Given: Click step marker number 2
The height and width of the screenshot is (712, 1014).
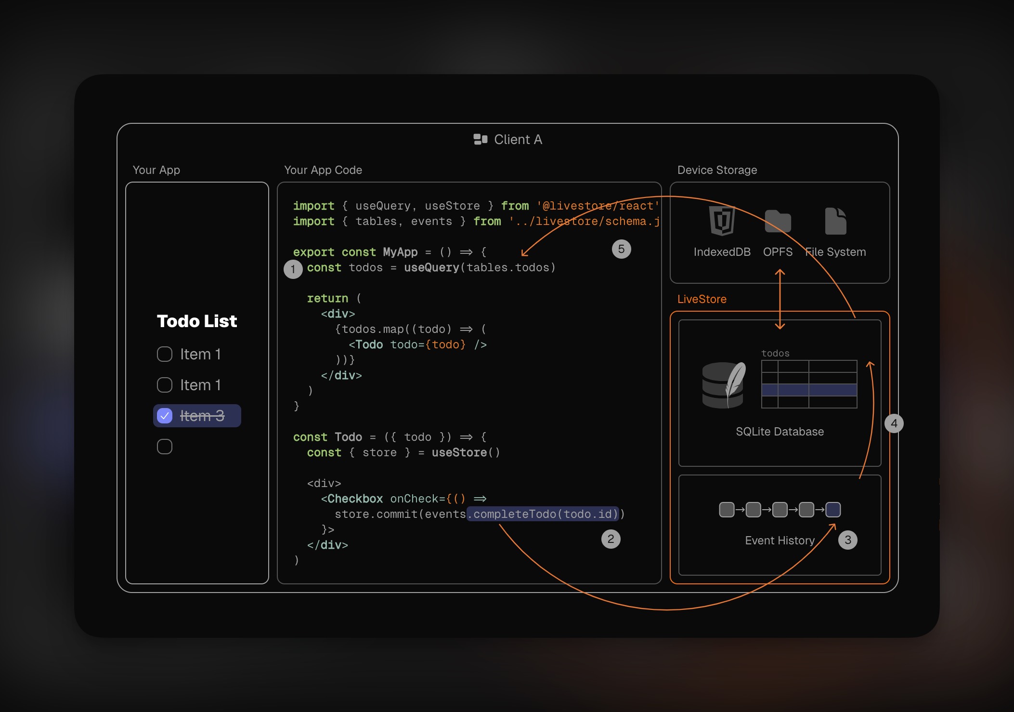Looking at the screenshot, I should point(611,539).
